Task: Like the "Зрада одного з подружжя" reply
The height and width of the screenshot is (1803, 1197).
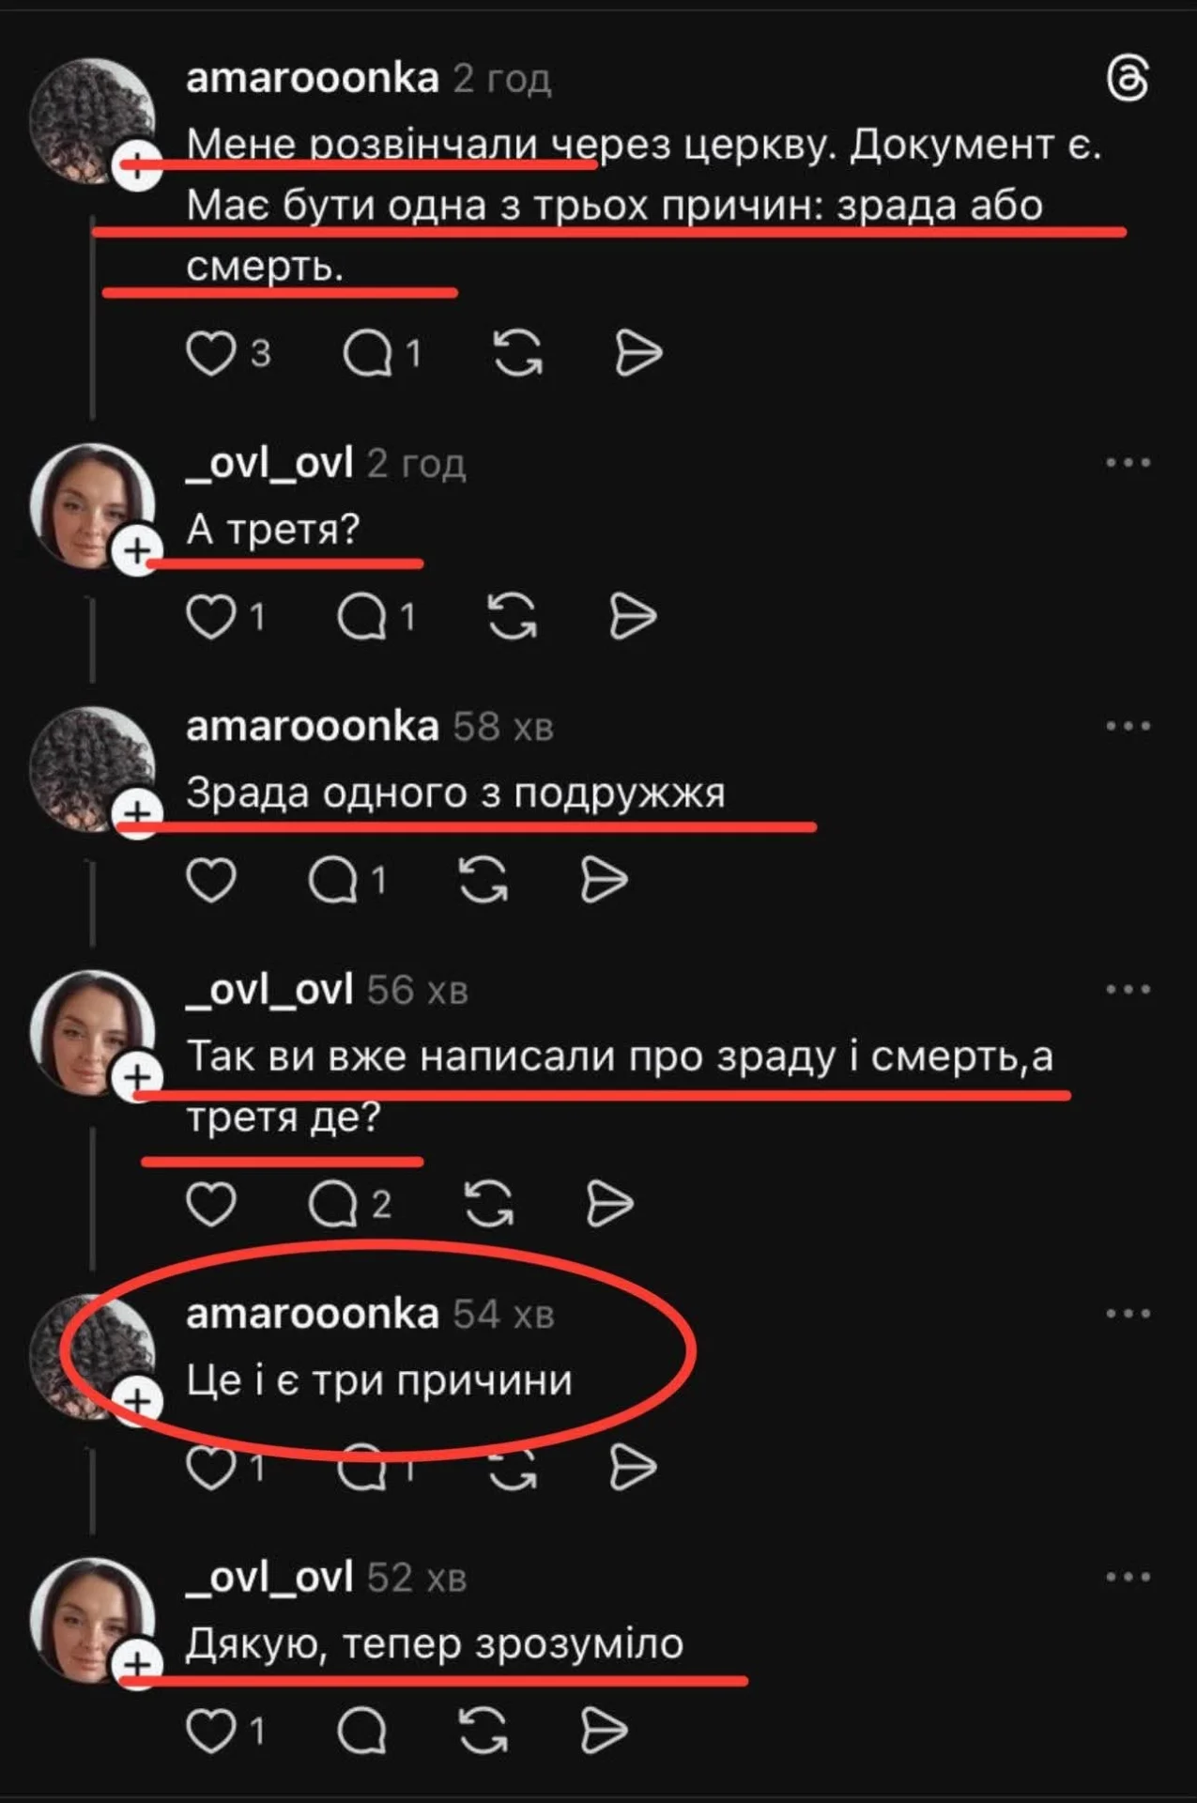Action: click(210, 881)
